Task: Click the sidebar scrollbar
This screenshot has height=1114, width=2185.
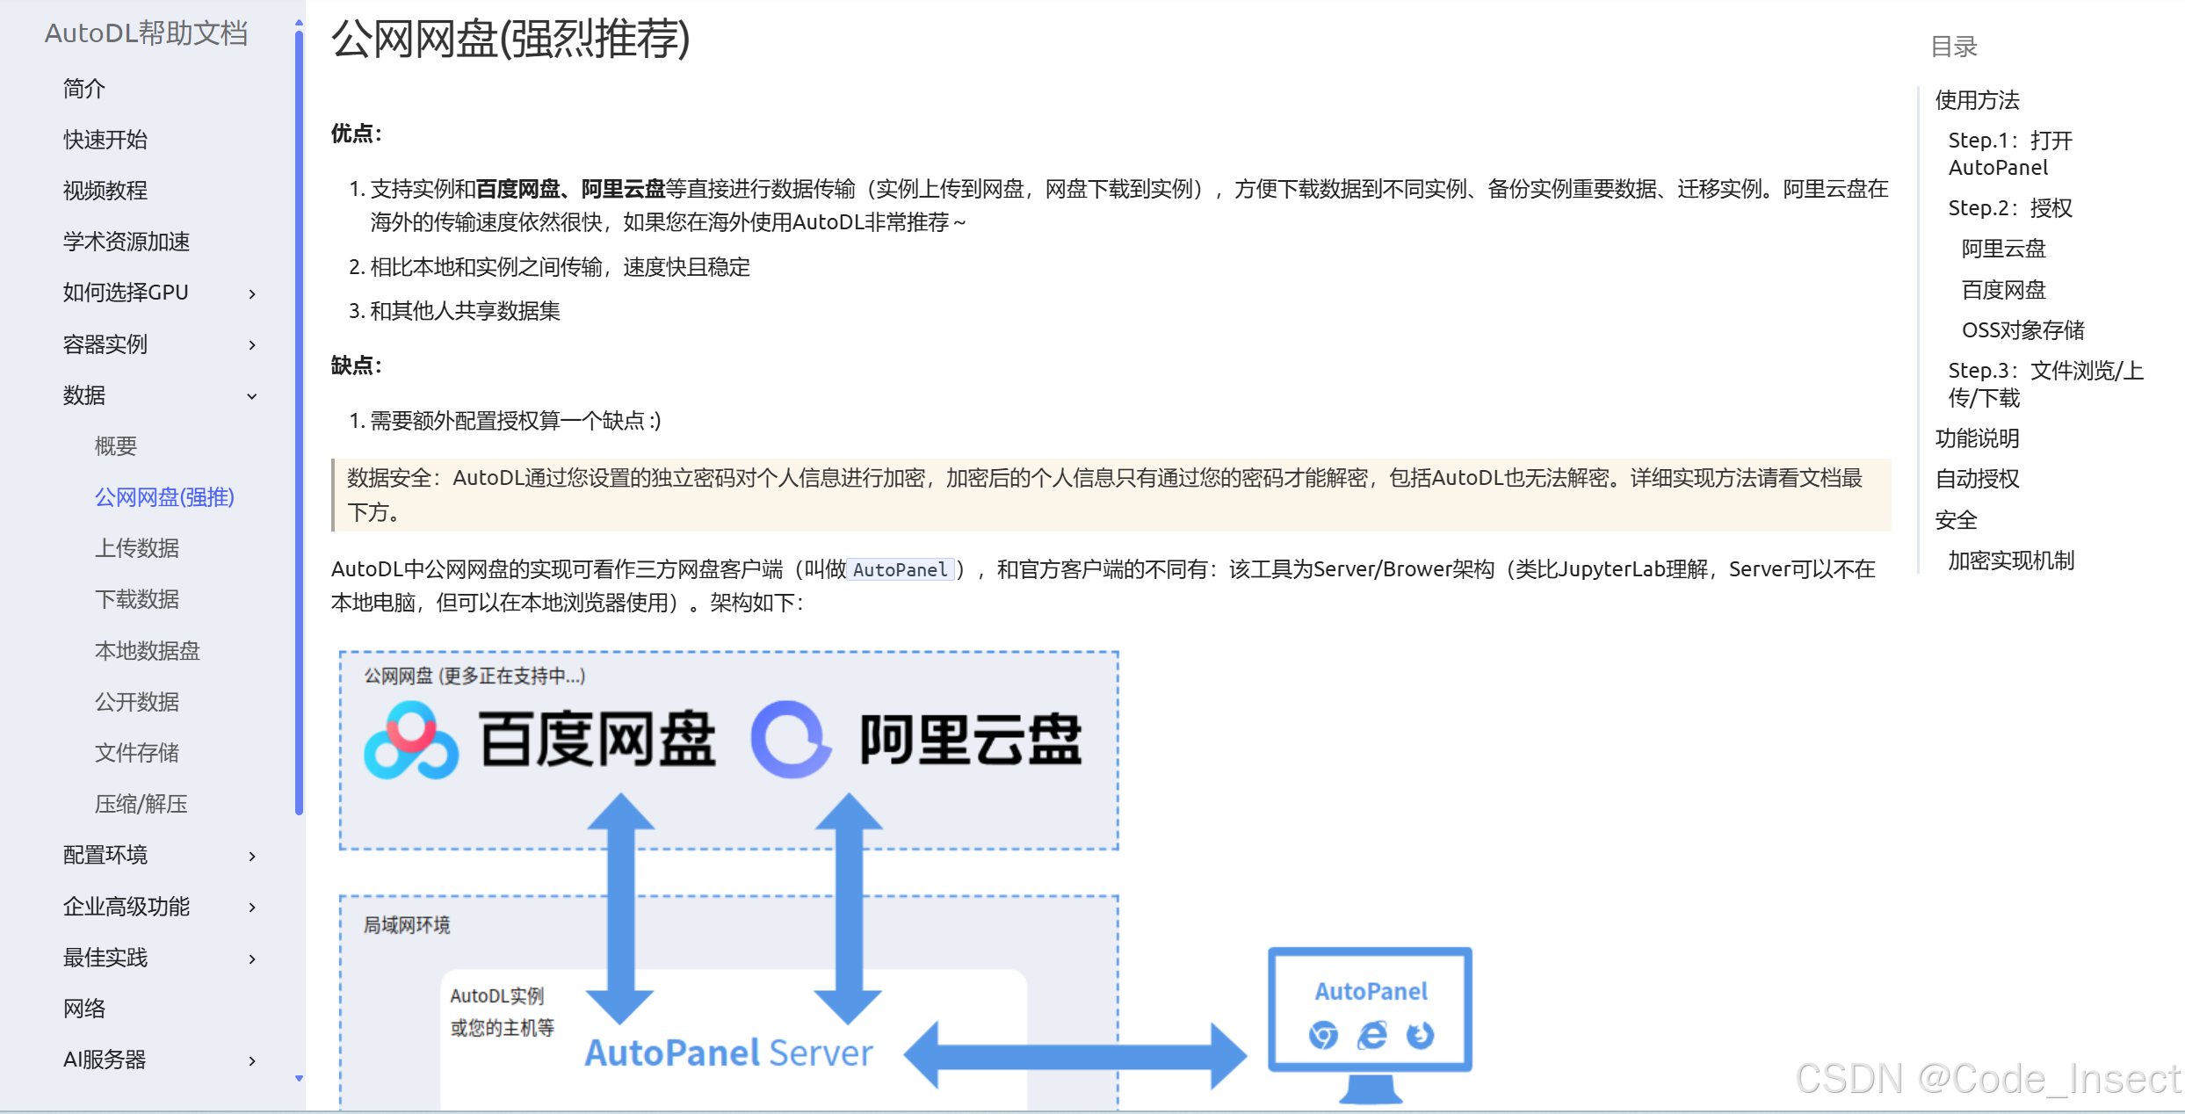Action: coord(300,527)
